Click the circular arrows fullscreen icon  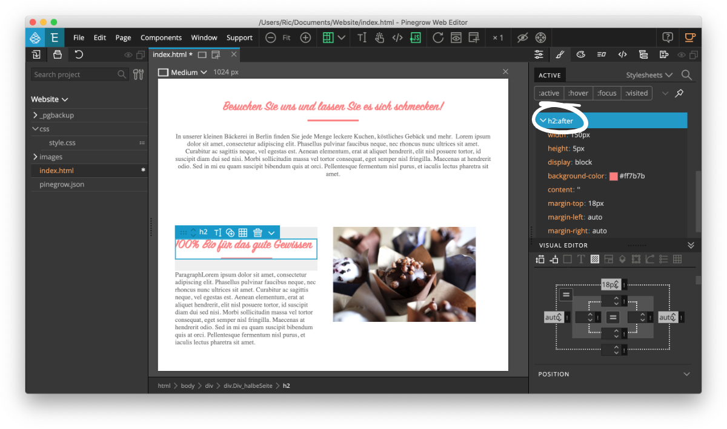[540, 38]
